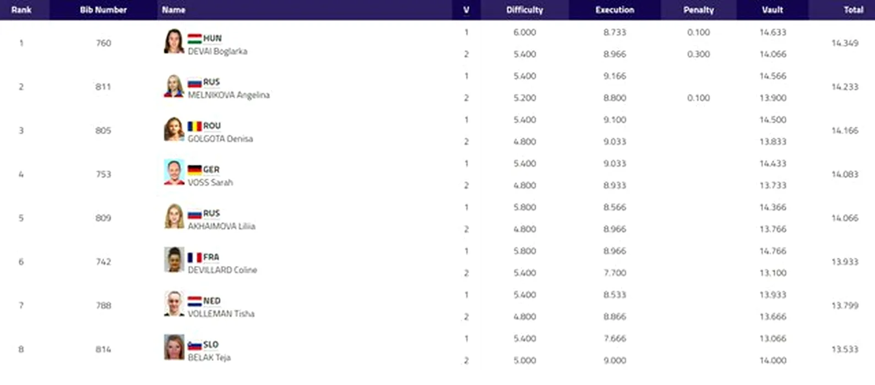
Task: Select the 9.166 execution score
Action: (615, 76)
